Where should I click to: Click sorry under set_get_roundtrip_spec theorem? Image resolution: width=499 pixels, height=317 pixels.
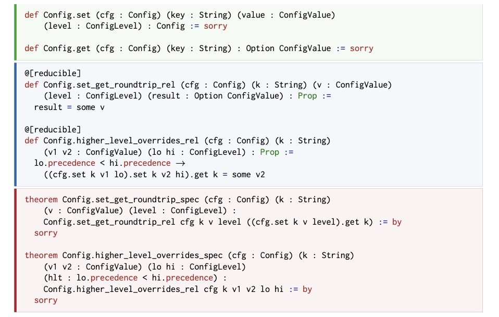click(46, 233)
